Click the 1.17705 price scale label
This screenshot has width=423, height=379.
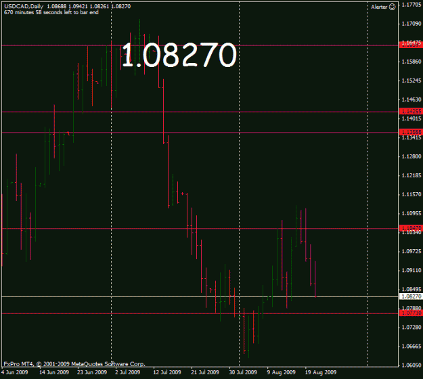(x=411, y=5)
